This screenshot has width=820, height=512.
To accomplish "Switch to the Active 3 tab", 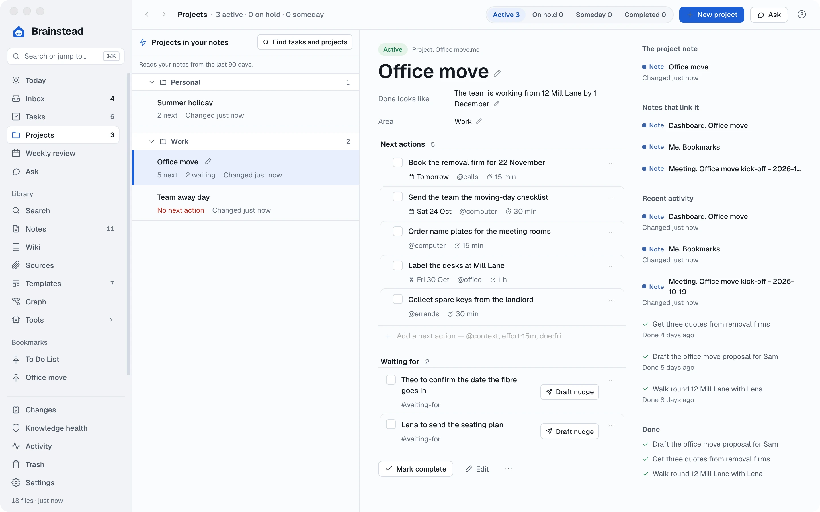I will (x=506, y=15).
